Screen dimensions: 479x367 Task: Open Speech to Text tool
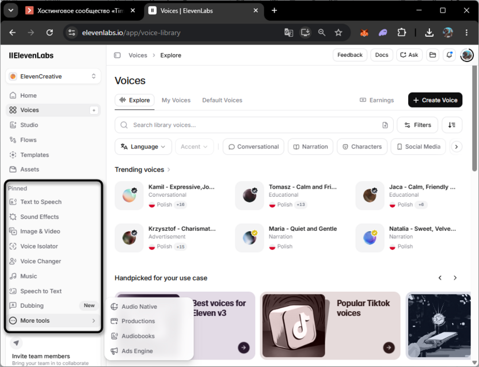pyautogui.click(x=53, y=291)
